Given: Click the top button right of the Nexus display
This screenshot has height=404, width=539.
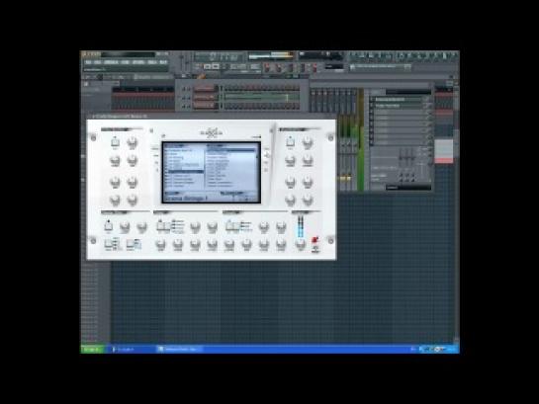Looking at the screenshot, I should pyautogui.click(x=266, y=148).
